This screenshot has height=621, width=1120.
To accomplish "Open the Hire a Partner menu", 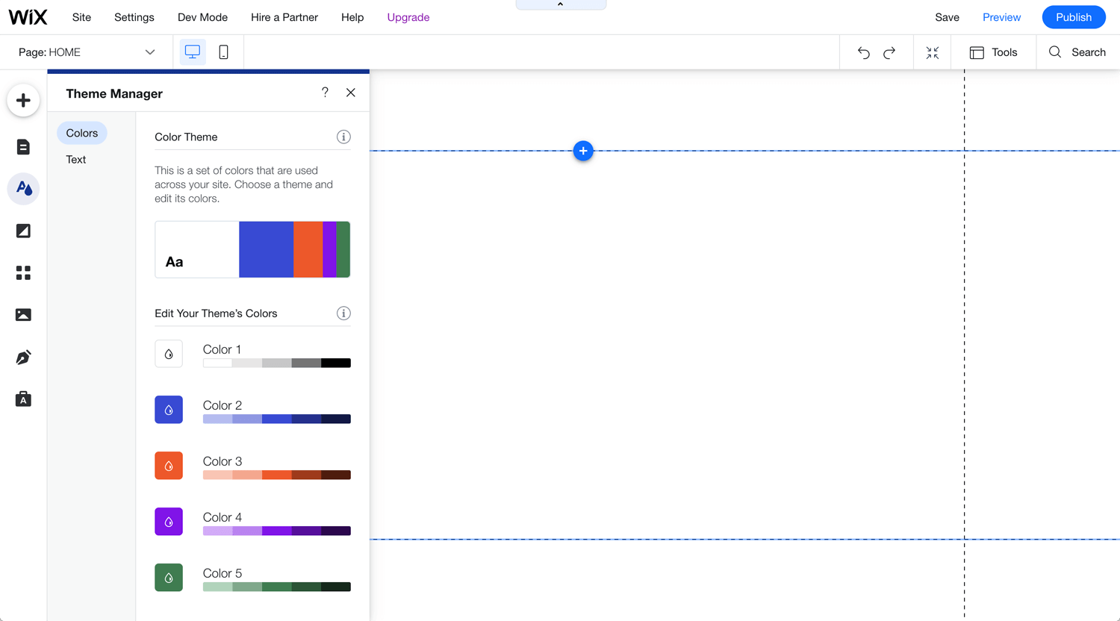I will 284,17.
